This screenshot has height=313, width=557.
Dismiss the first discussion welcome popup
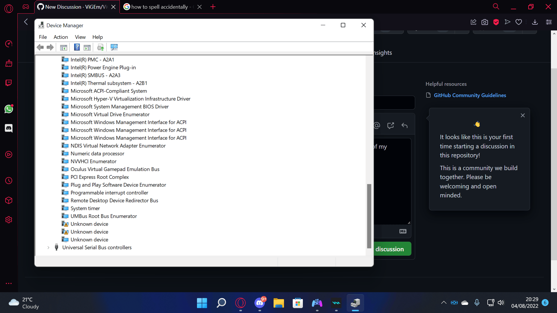click(x=522, y=115)
